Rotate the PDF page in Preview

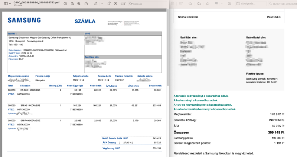pyautogui.click(x=109, y=4)
